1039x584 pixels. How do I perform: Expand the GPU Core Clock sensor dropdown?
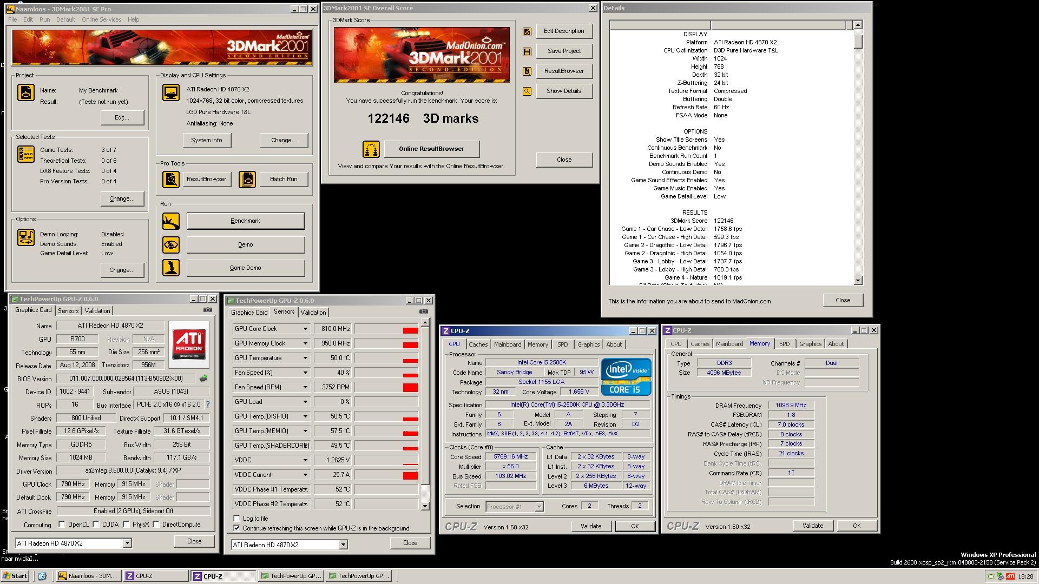click(x=305, y=329)
